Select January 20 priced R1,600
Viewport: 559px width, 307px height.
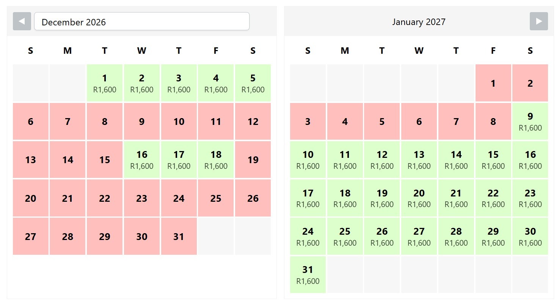click(x=419, y=198)
